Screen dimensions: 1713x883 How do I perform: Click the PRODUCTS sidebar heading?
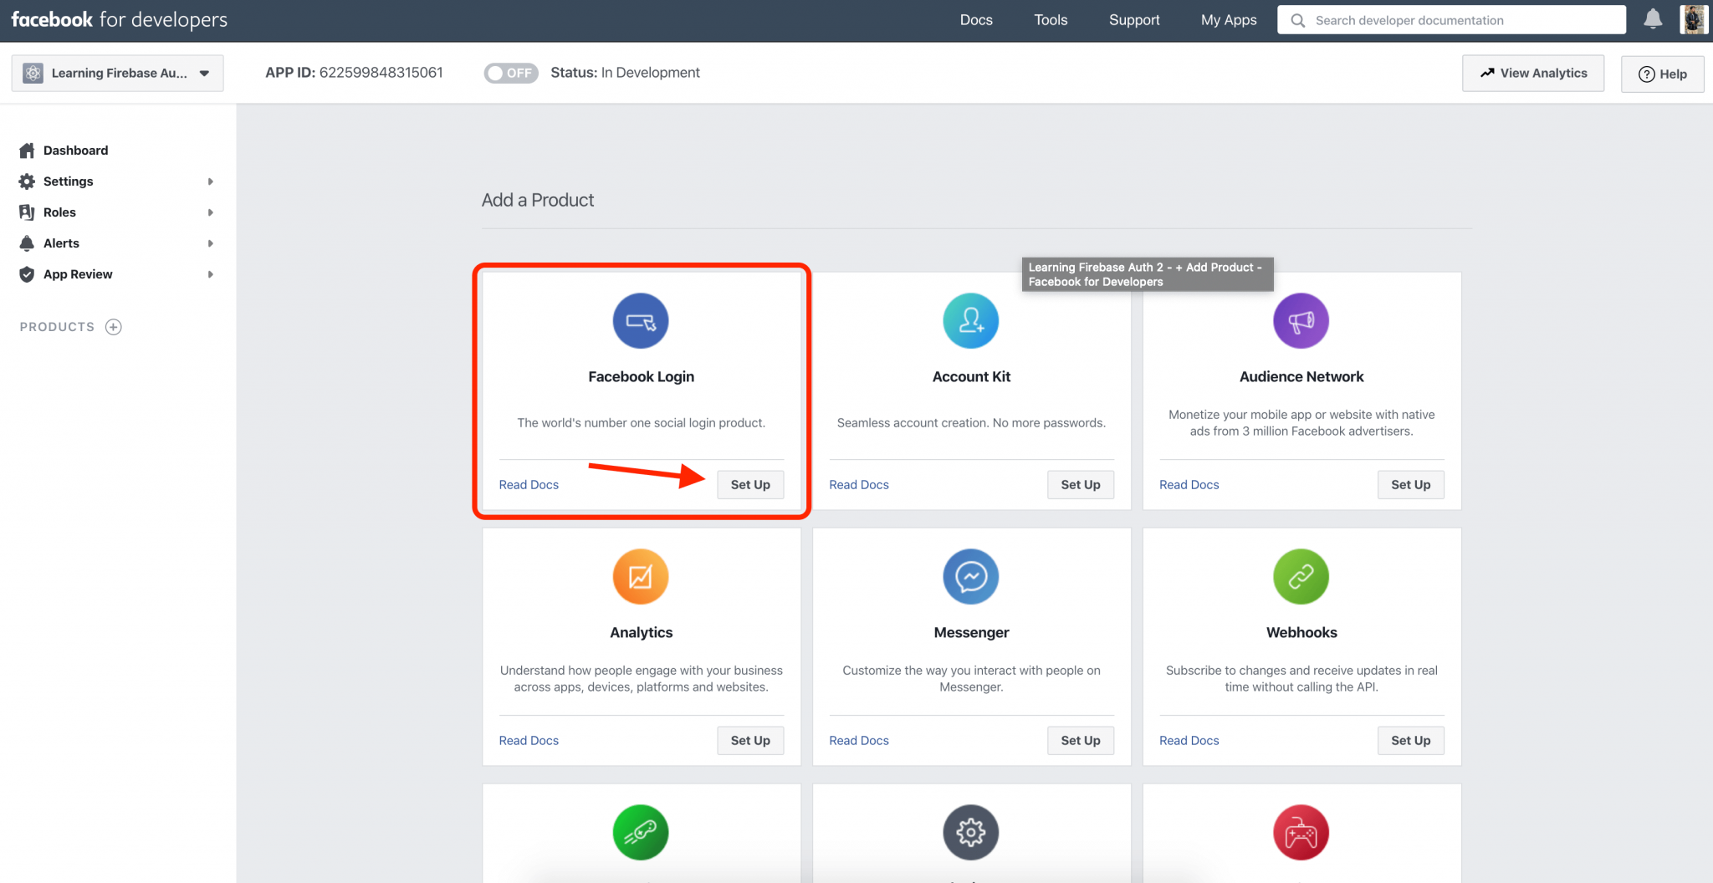57,327
